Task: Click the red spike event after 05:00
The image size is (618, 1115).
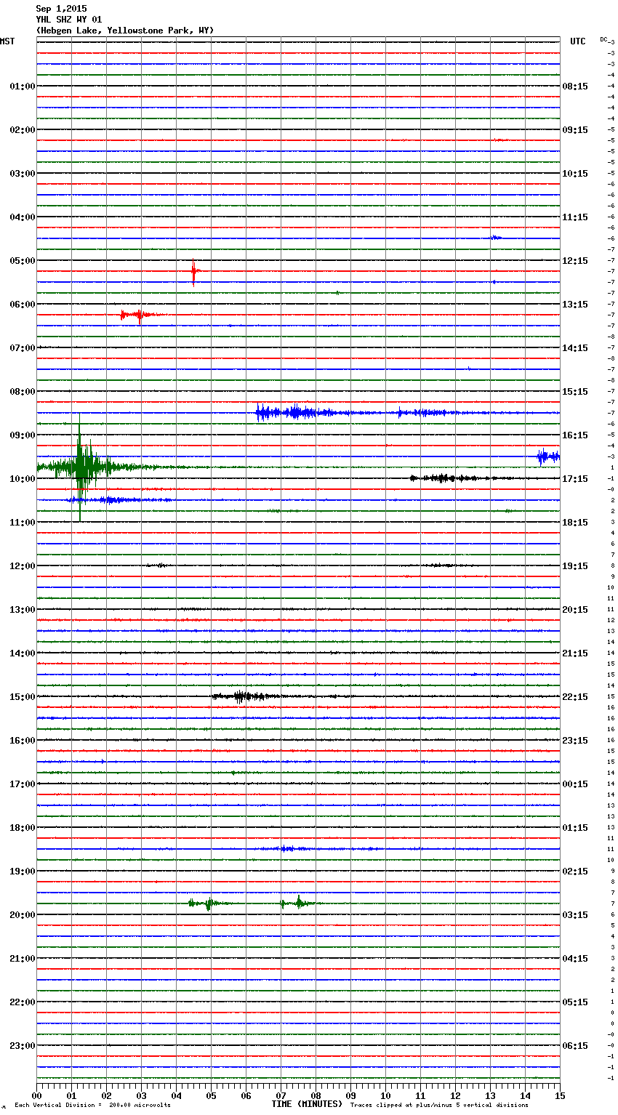Action: (x=193, y=271)
